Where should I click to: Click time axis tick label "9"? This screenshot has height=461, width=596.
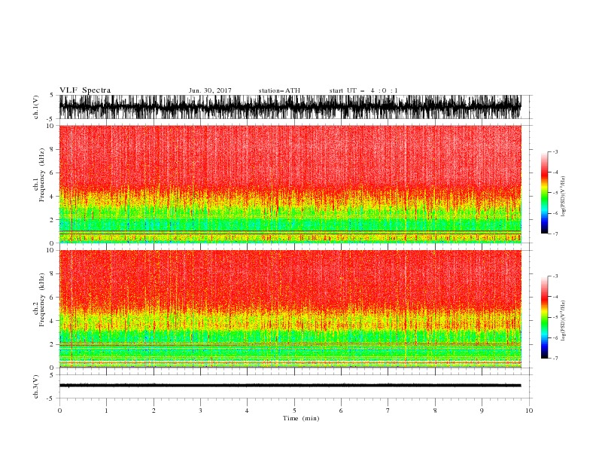482,411
